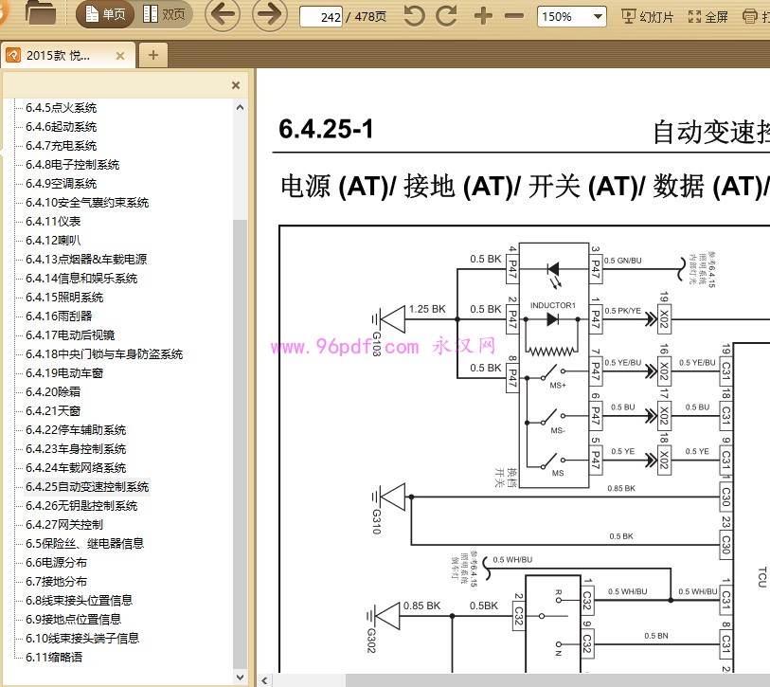Open bookmark 6.4.21天窗

tap(53, 411)
